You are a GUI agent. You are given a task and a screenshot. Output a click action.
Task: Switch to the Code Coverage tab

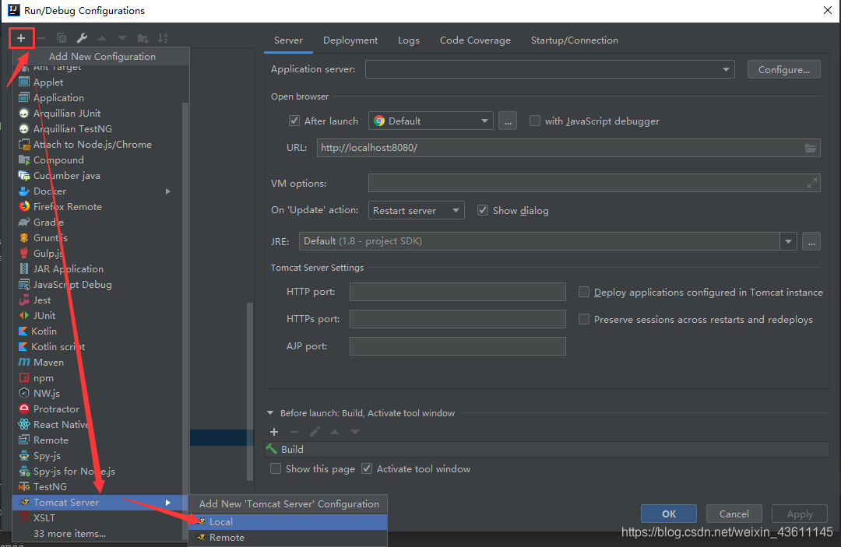point(475,40)
